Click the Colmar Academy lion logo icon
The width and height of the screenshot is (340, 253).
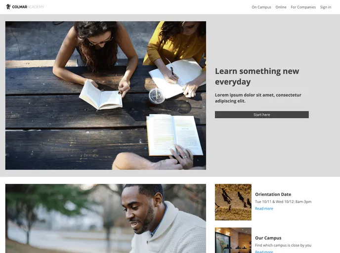(8, 7)
